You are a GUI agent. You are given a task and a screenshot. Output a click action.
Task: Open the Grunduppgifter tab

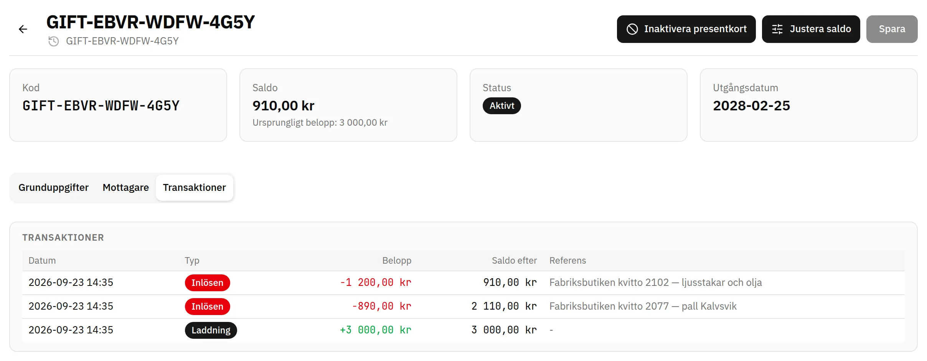coord(53,187)
